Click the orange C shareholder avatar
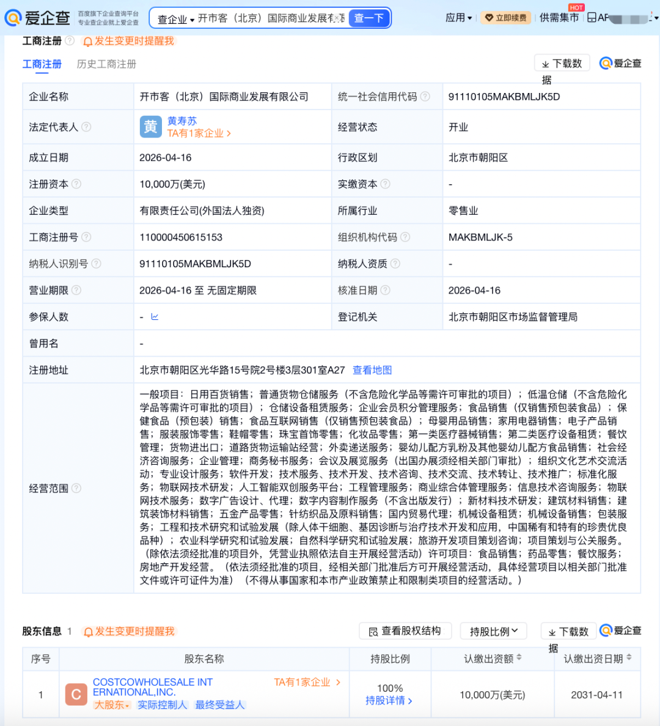The image size is (660, 726). click(x=76, y=694)
